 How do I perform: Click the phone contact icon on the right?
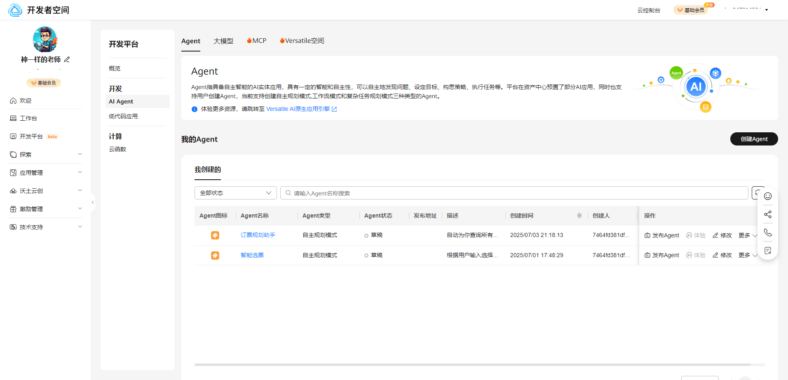click(767, 232)
